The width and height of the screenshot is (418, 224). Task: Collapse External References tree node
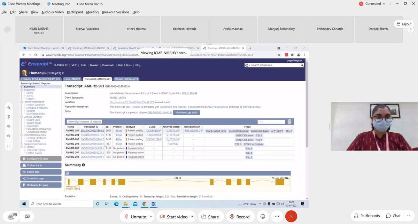click(22, 135)
